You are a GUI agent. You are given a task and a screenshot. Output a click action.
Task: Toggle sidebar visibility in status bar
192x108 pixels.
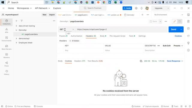click(x=2, y=106)
